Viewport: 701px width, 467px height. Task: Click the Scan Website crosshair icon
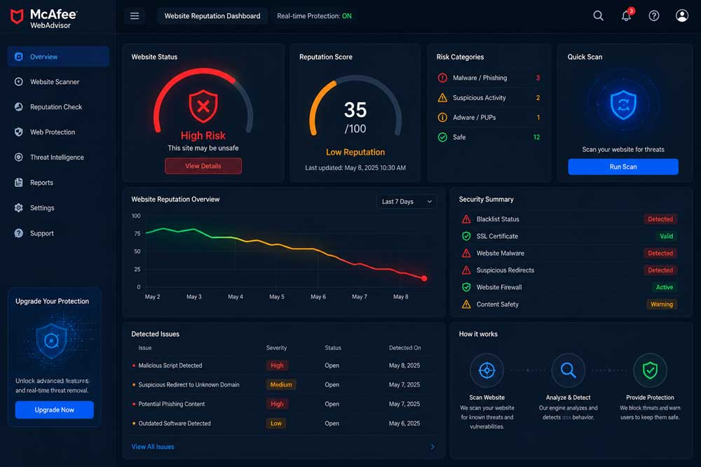[x=487, y=370]
